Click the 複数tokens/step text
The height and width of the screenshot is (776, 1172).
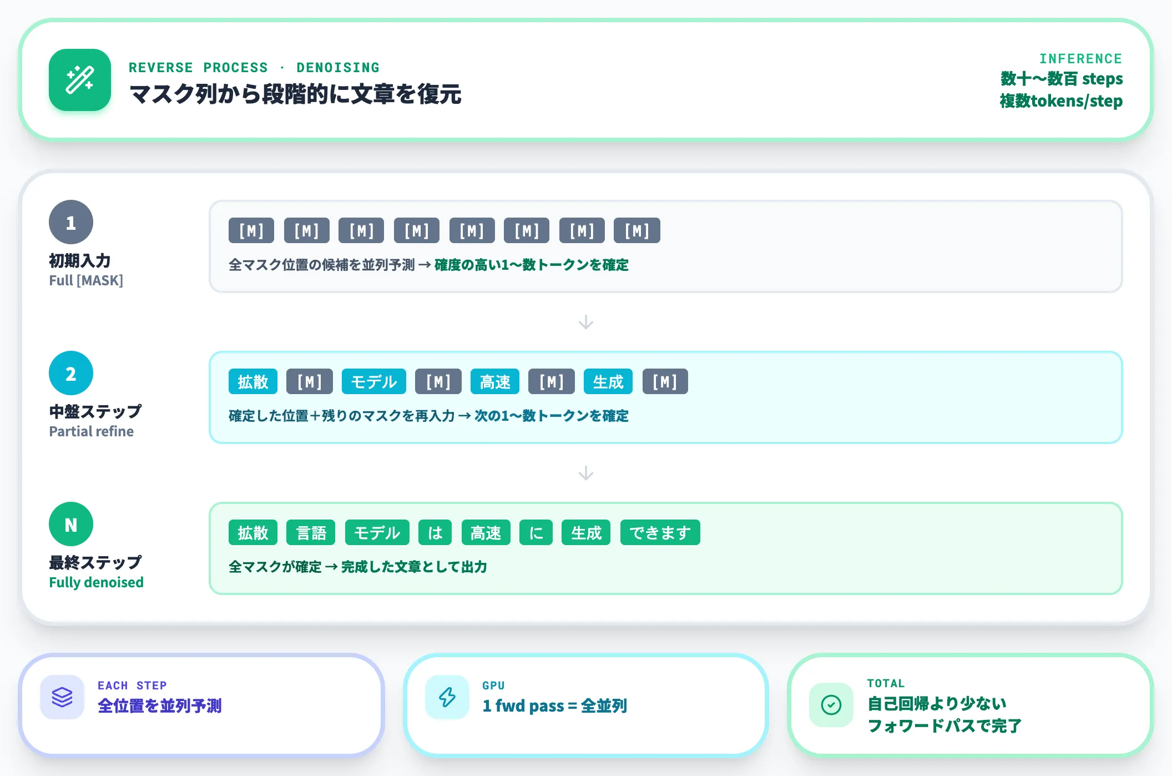click(1061, 101)
